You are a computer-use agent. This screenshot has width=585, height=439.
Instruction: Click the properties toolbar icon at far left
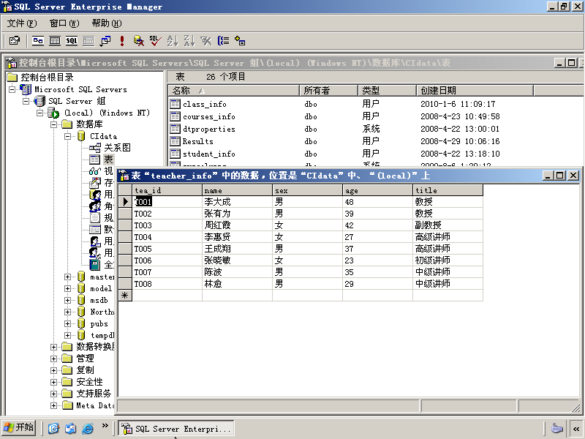click(15, 41)
